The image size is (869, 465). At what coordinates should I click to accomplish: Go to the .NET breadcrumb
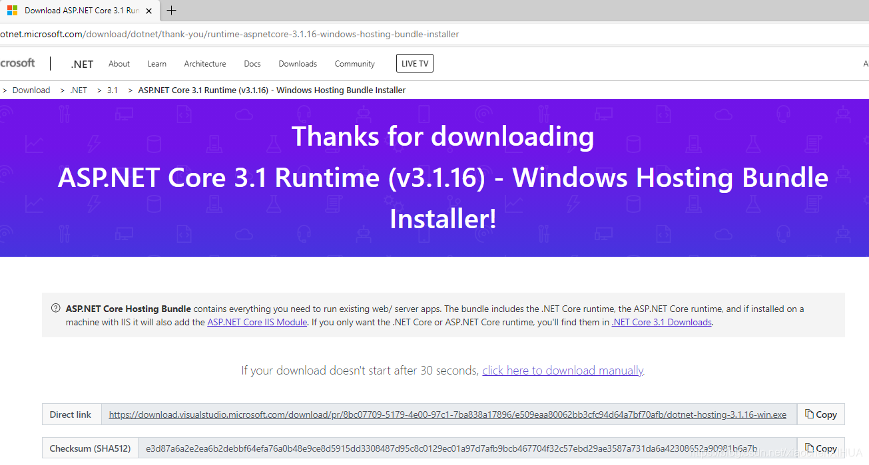(x=79, y=90)
